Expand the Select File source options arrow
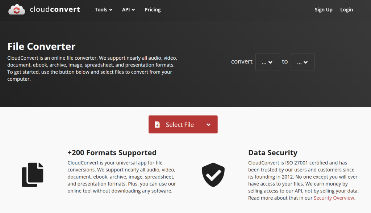The width and height of the screenshot is (371, 213). (208, 125)
